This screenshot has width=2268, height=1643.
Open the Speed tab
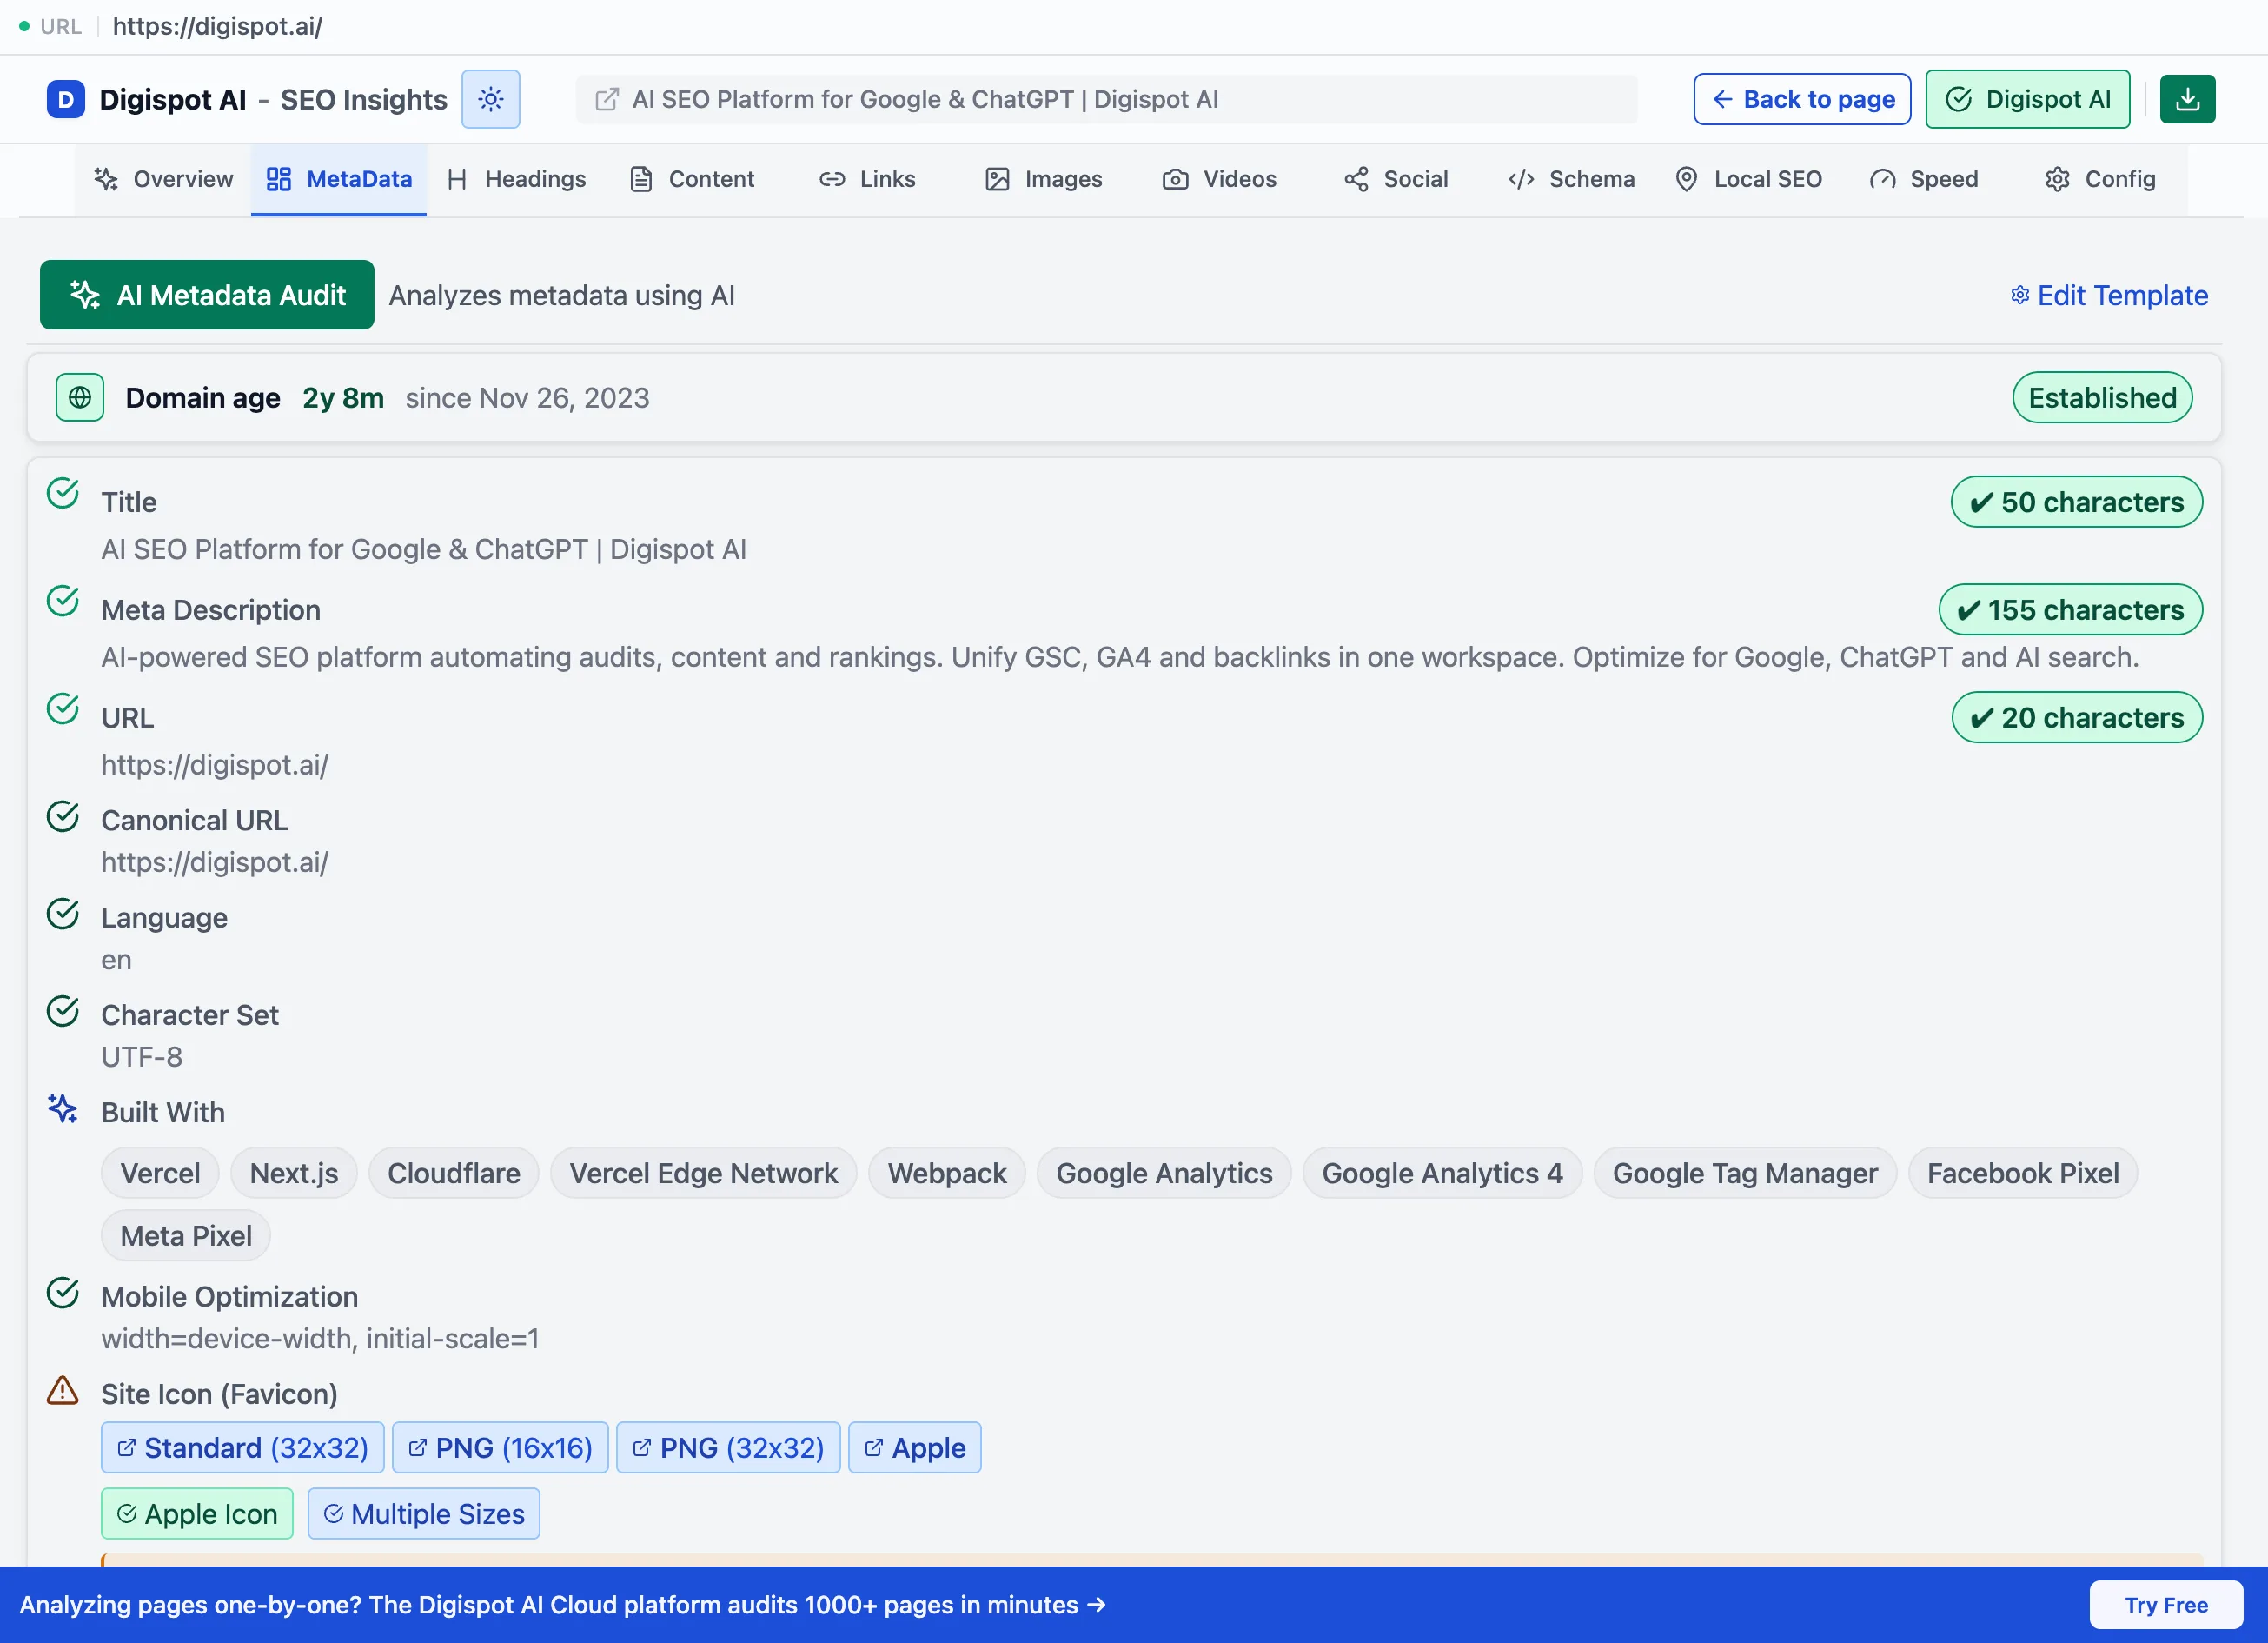pos(1924,179)
